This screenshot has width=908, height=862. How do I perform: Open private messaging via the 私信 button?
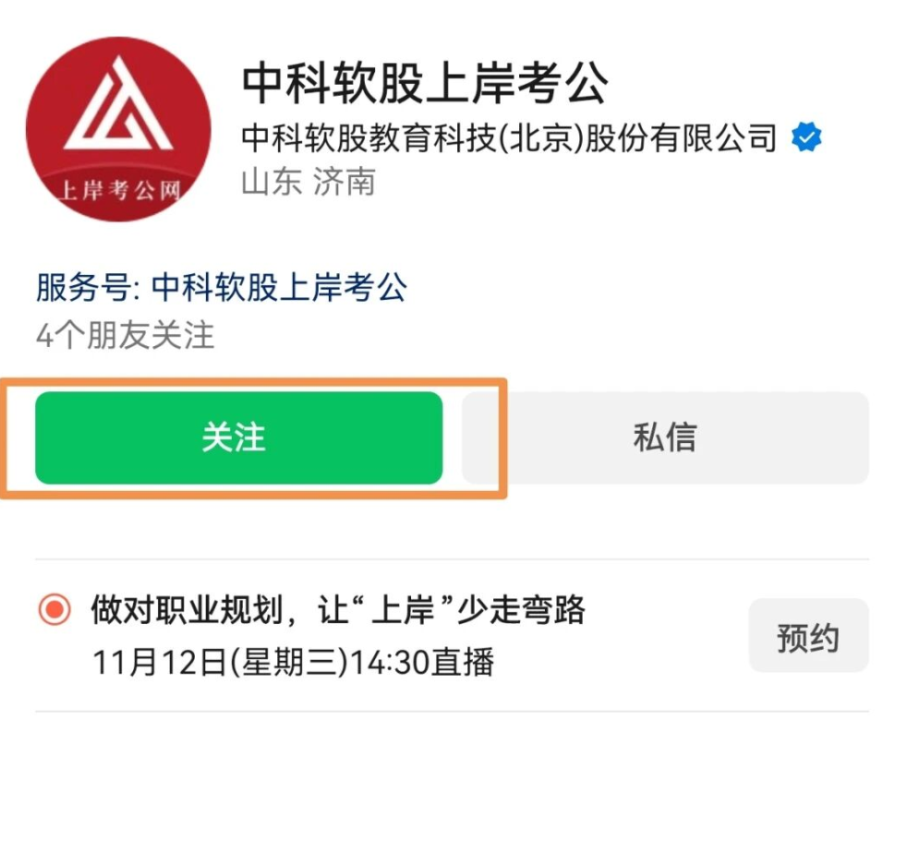coord(664,437)
